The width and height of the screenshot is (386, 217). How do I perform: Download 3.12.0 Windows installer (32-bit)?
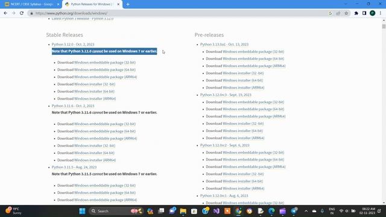point(95,84)
